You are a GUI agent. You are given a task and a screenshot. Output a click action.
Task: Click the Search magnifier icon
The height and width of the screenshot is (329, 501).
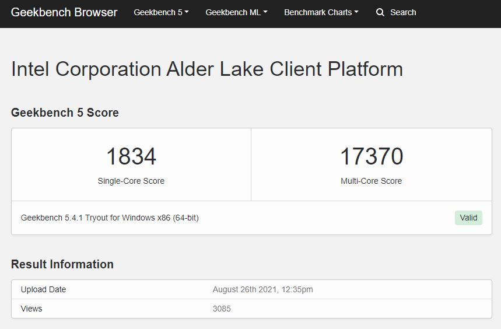[x=380, y=12]
